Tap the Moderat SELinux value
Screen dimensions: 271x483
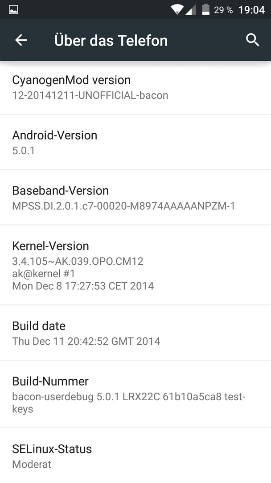click(32, 464)
